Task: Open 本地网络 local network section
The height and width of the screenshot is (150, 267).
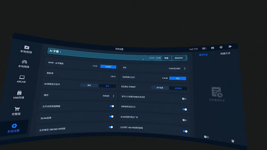Action: (x=24, y=64)
